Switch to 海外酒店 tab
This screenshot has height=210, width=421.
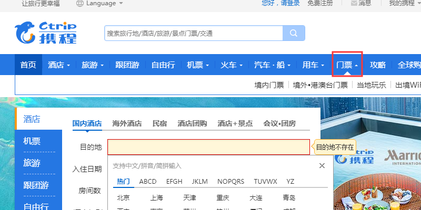(x=127, y=123)
